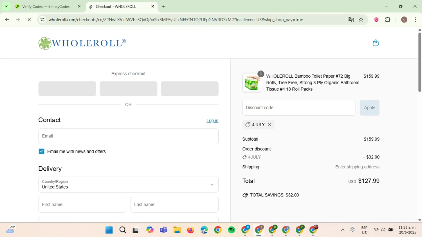Viewport: 422px width, 237px height.
Task: Stop loading the page
Action: pos(29,20)
